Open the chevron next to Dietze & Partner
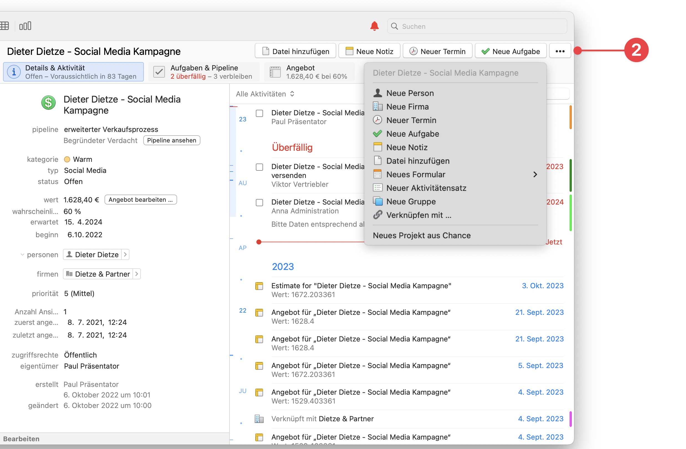The image size is (686, 449). point(137,274)
